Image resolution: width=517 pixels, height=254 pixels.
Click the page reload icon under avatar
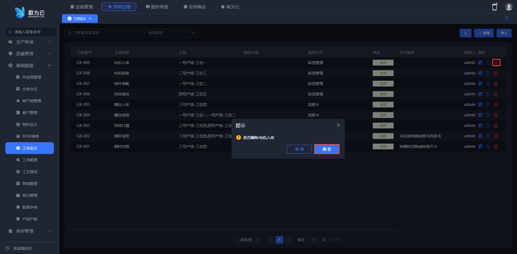pyautogui.click(x=507, y=18)
